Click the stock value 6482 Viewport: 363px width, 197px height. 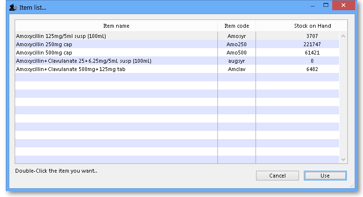point(312,69)
